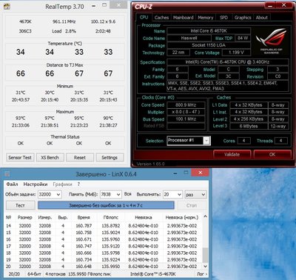Click the RealTemp app icon in title bar
The image size is (296, 280).
(7, 7)
